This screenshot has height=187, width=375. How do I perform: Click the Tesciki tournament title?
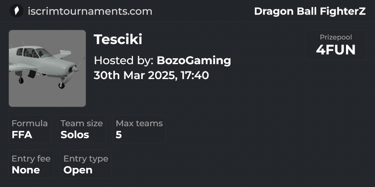[118, 39]
